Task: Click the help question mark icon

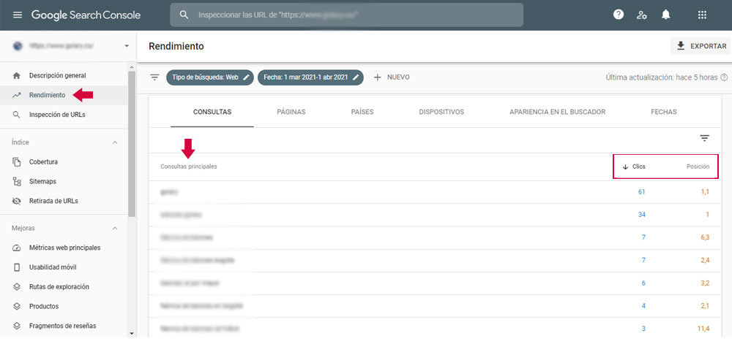Action: click(619, 15)
